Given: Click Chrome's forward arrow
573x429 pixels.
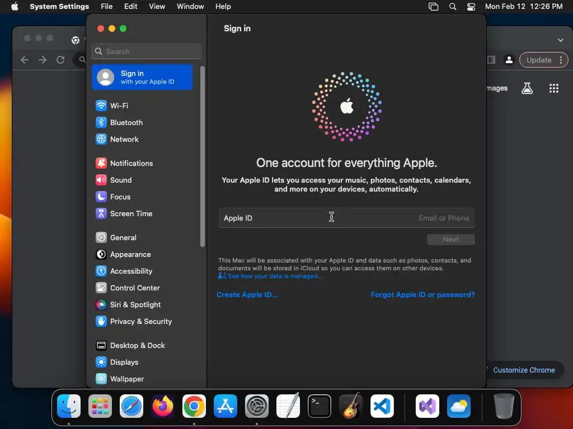Looking at the screenshot, I should coord(43,60).
